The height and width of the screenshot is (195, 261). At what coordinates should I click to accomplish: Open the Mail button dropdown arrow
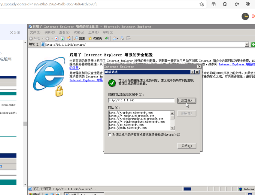(x=118, y=38)
